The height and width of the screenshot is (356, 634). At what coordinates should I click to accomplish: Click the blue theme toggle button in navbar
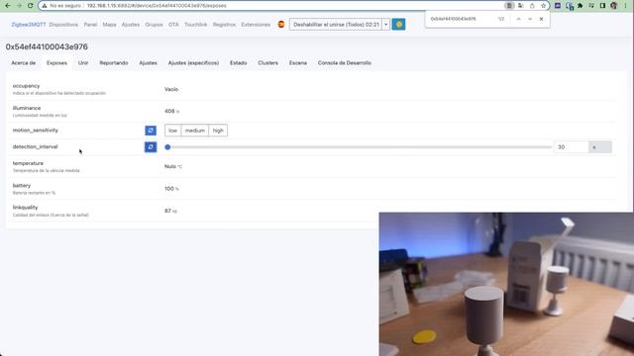[398, 24]
